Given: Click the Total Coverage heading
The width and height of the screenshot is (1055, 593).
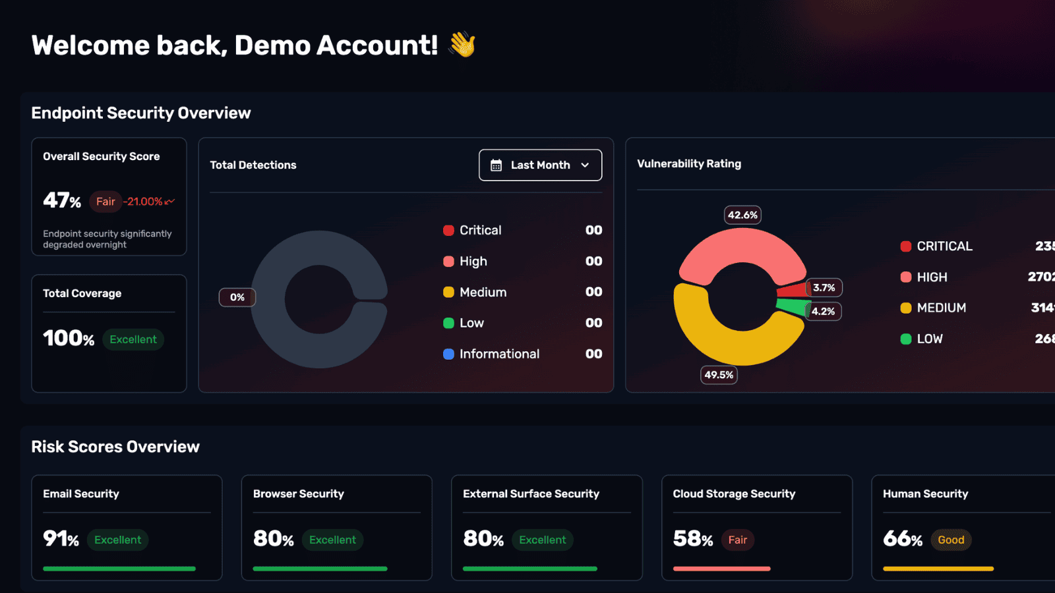Looking at the screenshot, I should 82,294.
